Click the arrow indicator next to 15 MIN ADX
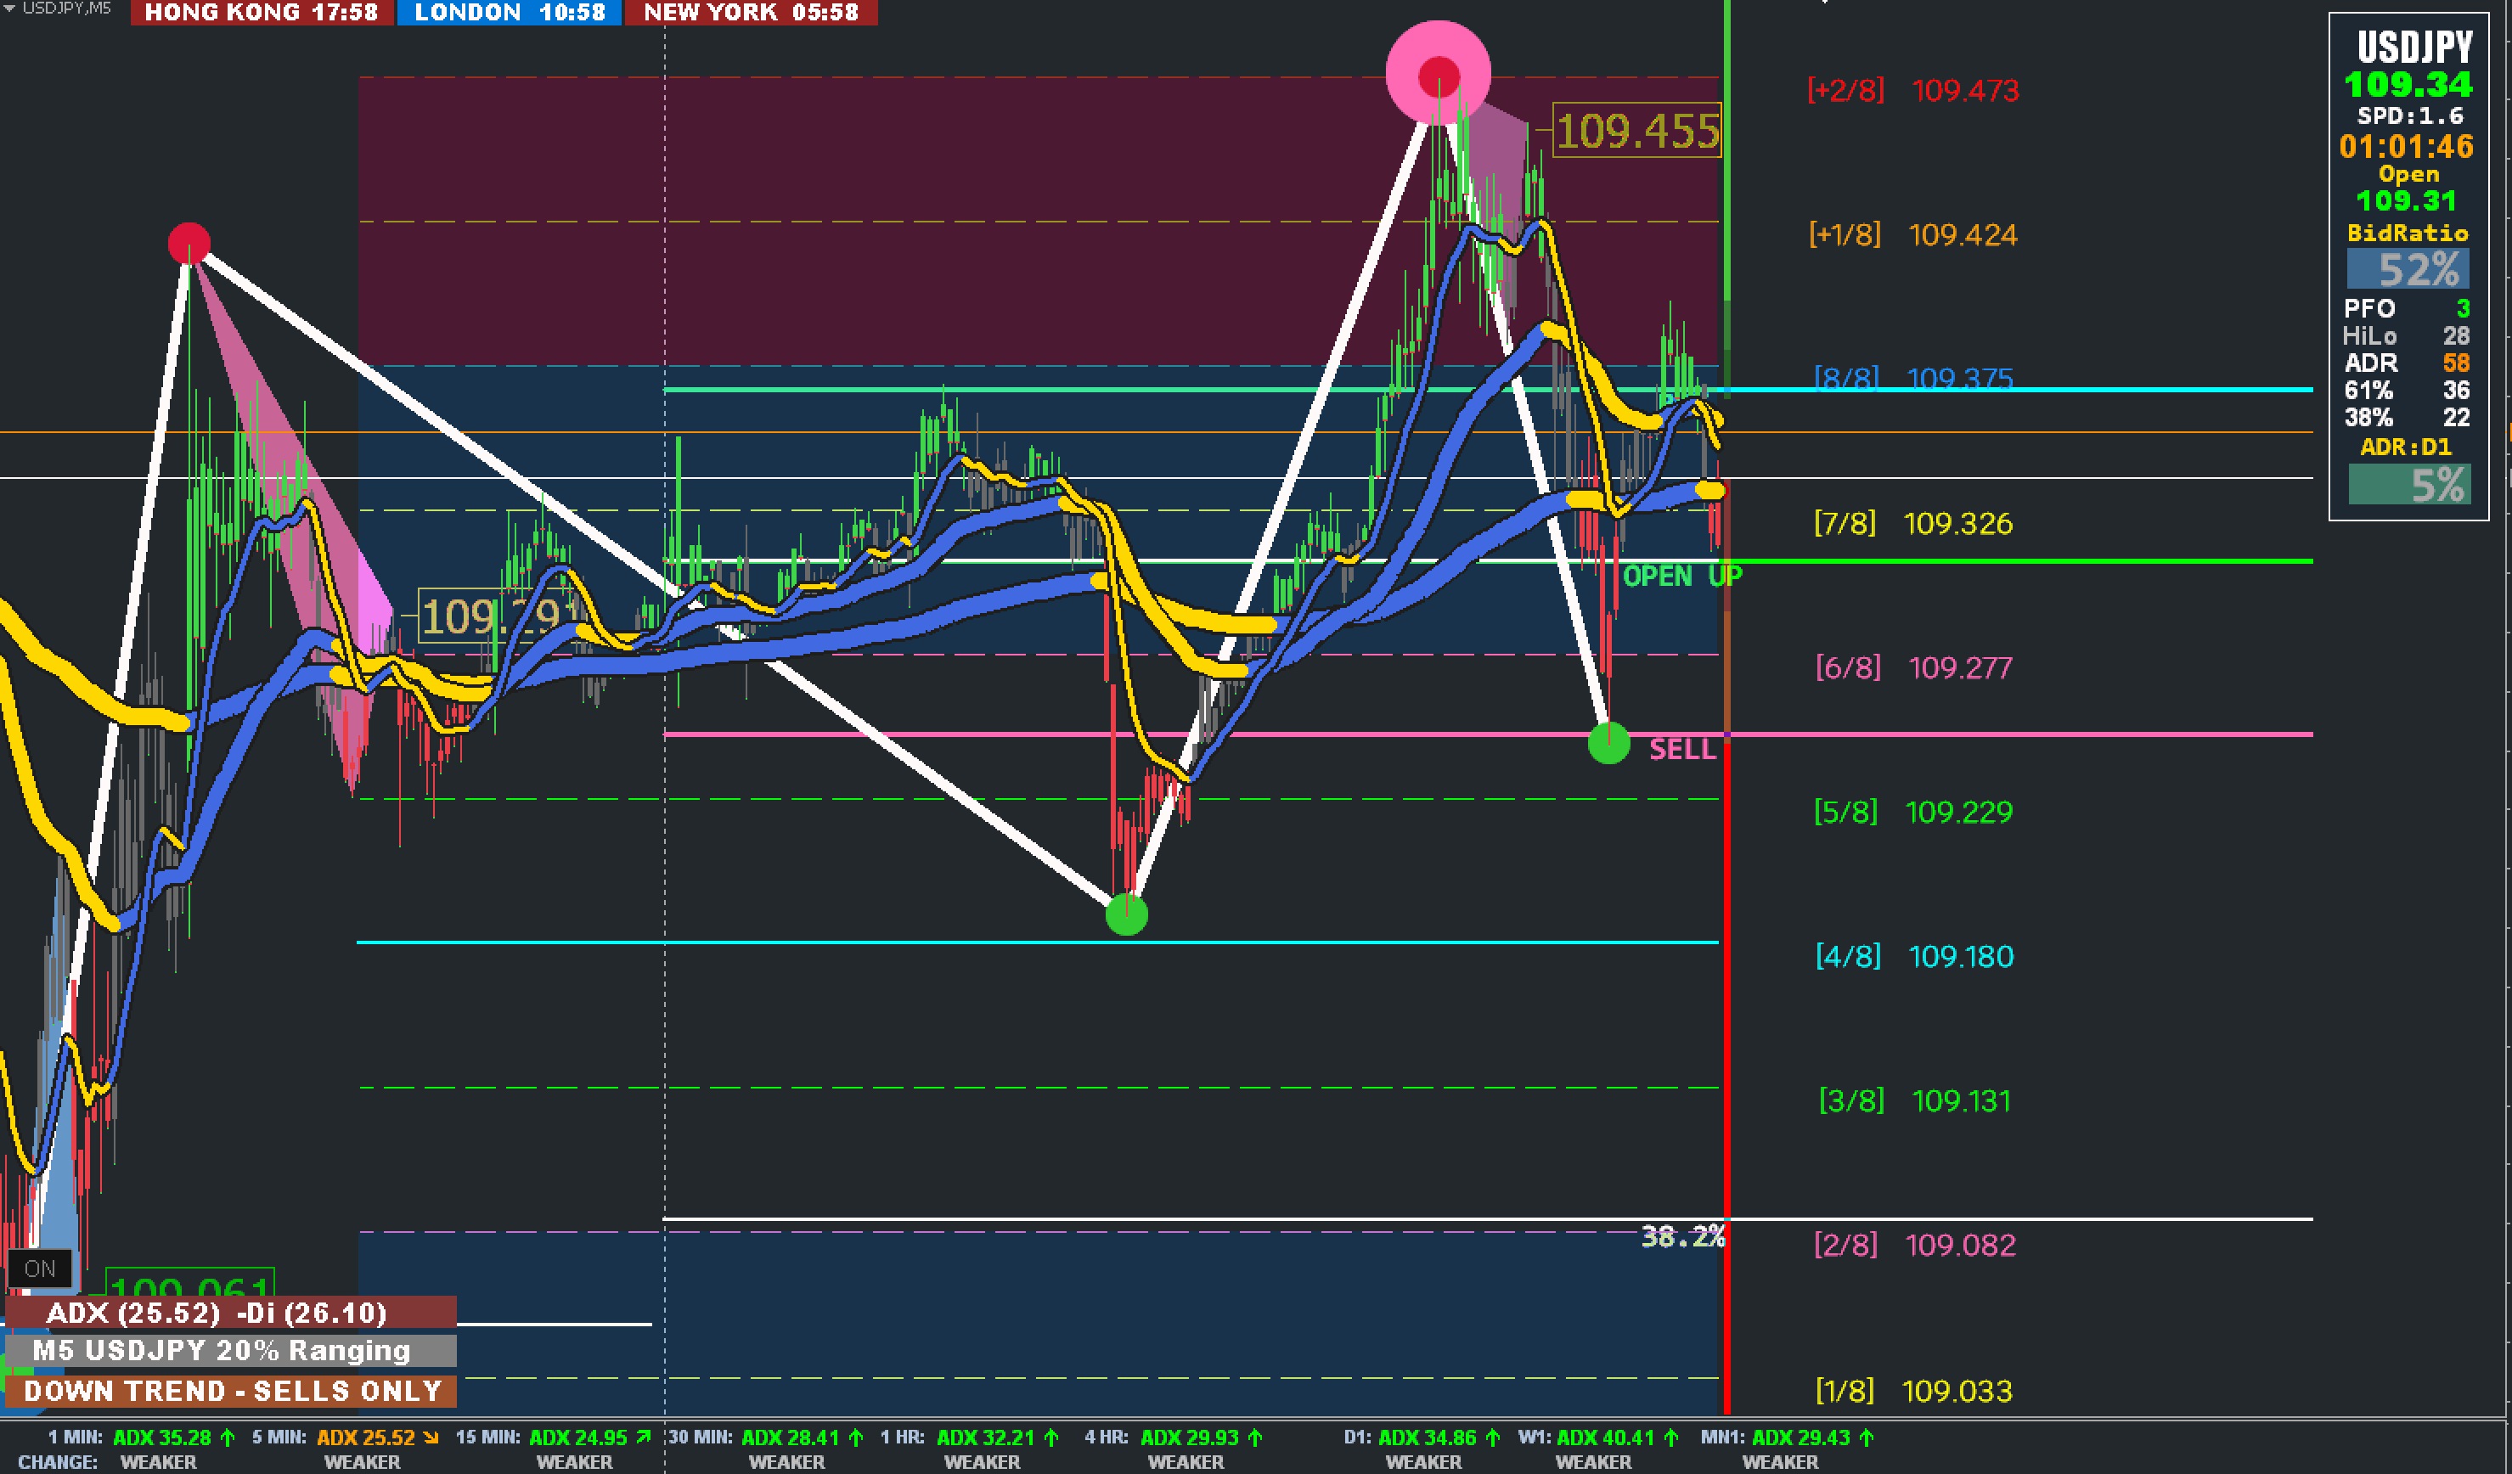Viewport: 2512px width, 1474px height. [644, 1437]
